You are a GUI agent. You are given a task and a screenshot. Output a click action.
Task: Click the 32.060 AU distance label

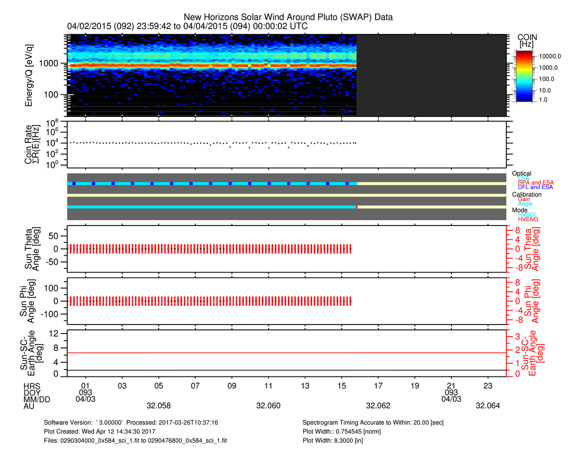[x=268, y=406]
